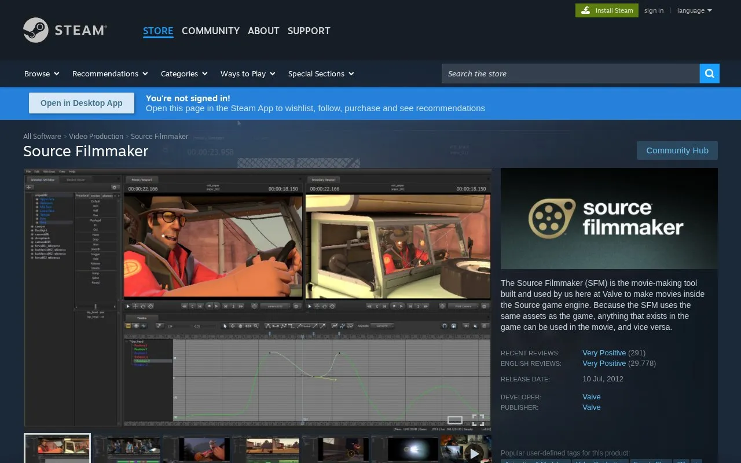Go to the STORE tab
This screenshot has width=741, height=463.
(158, 31)
